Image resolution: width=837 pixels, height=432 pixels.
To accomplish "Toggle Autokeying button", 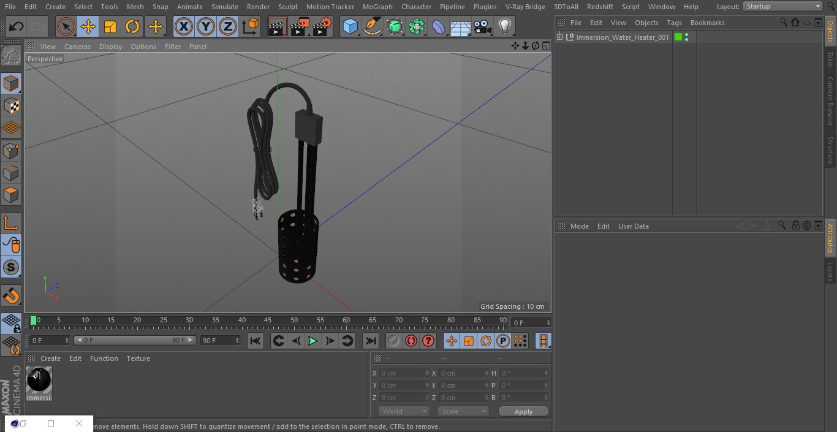I will point(411,341).
